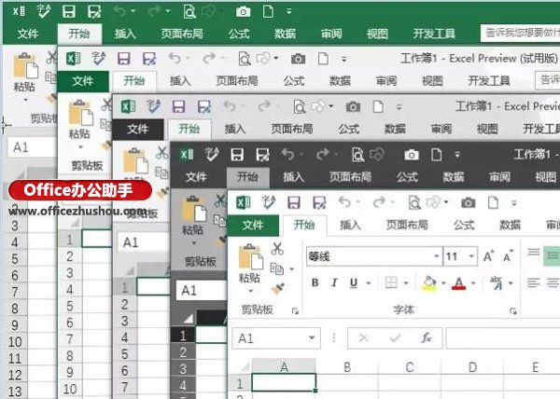Undo last action in the front window
This screenshot has height=399, width=560.
click(x=344, y=202)
